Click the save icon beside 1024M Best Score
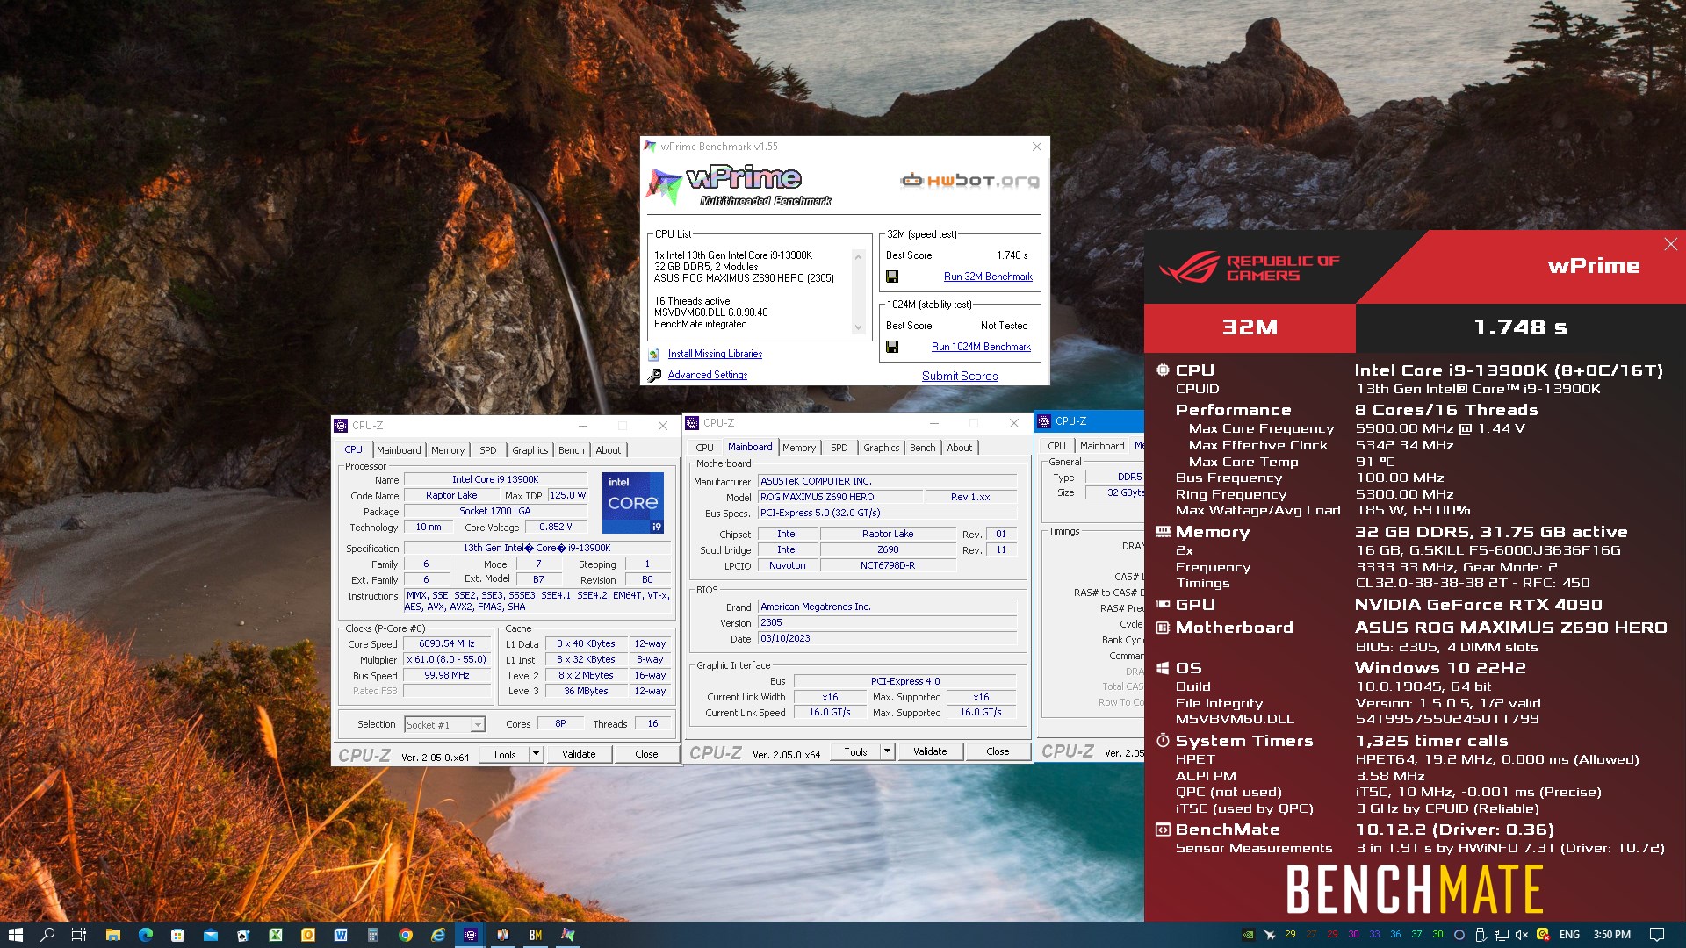1686x948 pixels. click(892, 347)
